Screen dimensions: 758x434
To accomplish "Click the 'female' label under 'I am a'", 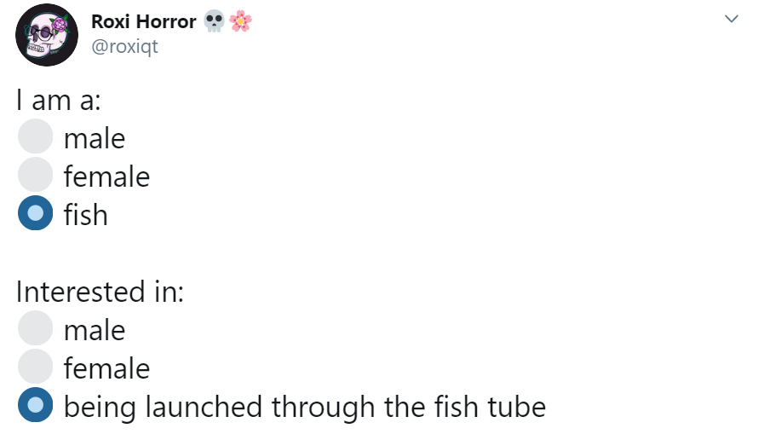I will point(106,176).
